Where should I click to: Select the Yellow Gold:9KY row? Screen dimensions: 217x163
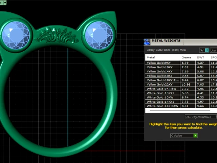pyautogui.click(x=181, y=63)
